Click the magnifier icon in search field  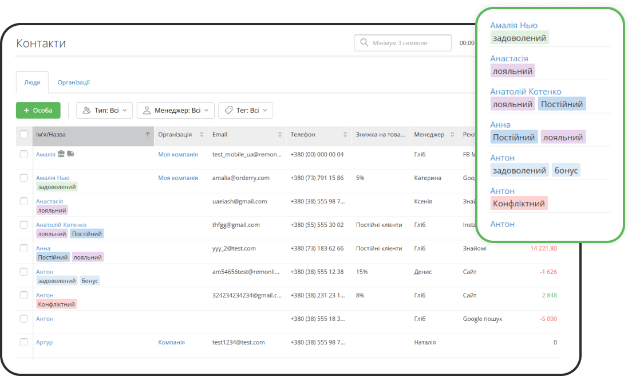coord(364,43)
